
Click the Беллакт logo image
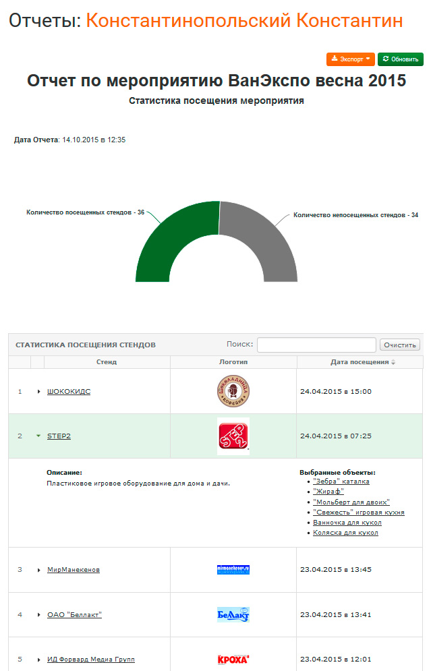tap(233, 614)
